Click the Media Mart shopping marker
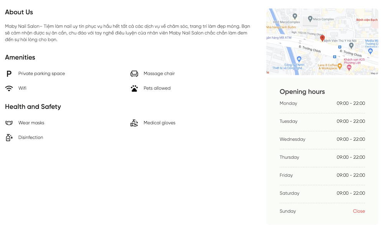 370,51
